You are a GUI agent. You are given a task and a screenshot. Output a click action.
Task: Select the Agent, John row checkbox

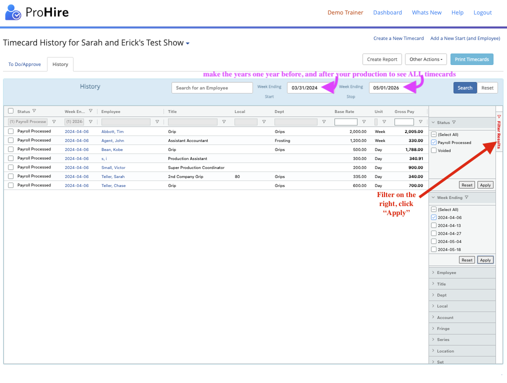coord(10,140)
